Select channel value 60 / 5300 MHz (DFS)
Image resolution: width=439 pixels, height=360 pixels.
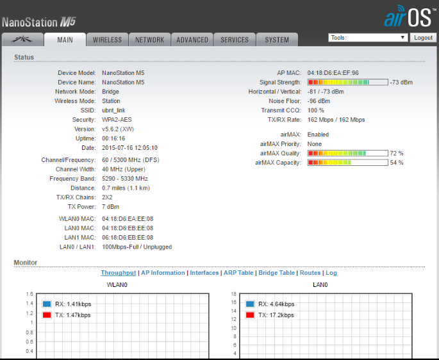pos(131,160)
